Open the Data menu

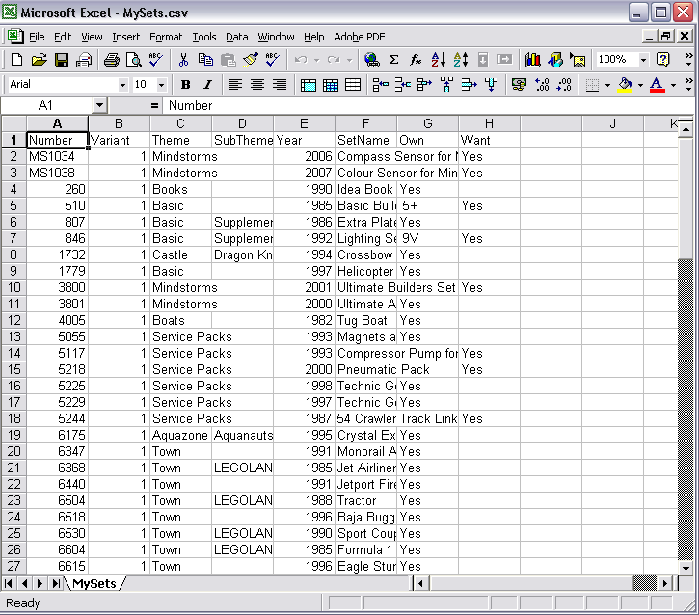(237, 37)
